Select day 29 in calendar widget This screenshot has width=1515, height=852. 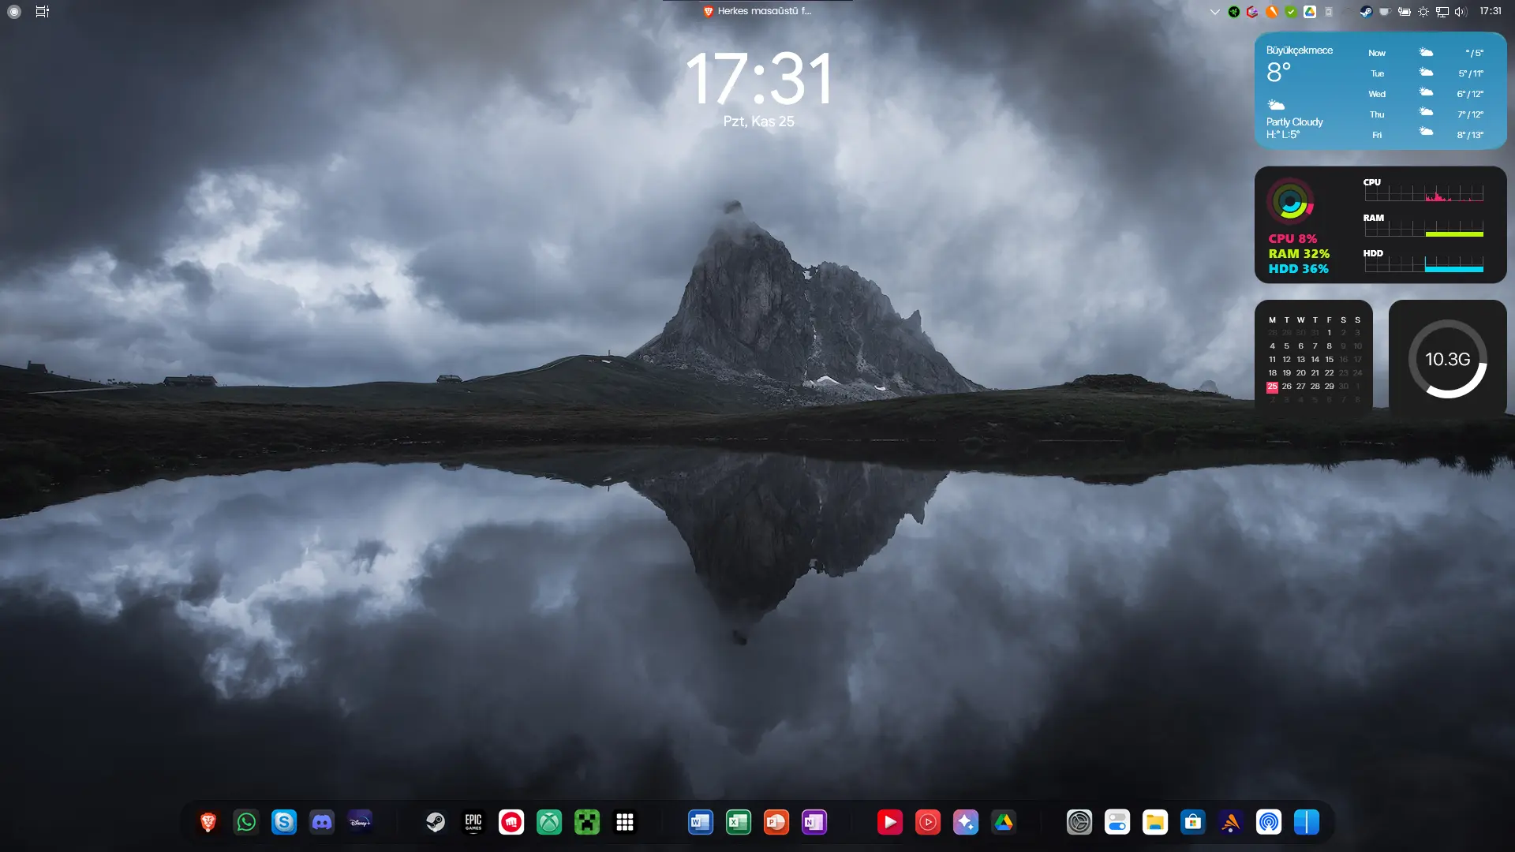point(1330,387)
